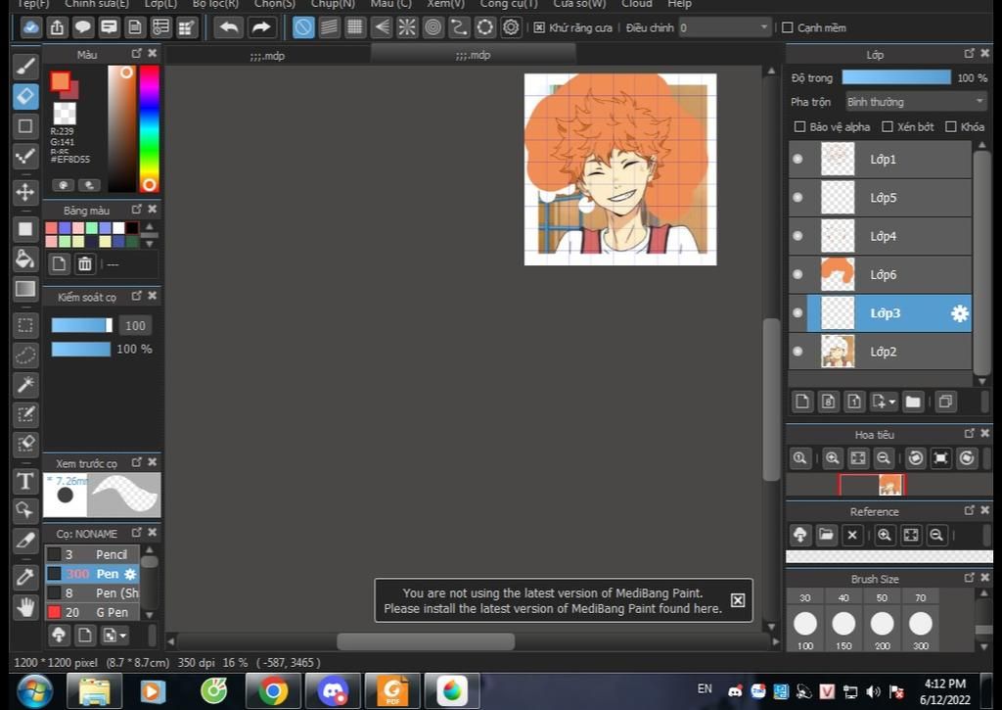Hide layer Lớp1
Screen dimensions: 1002x710
(x=797, y=159)
